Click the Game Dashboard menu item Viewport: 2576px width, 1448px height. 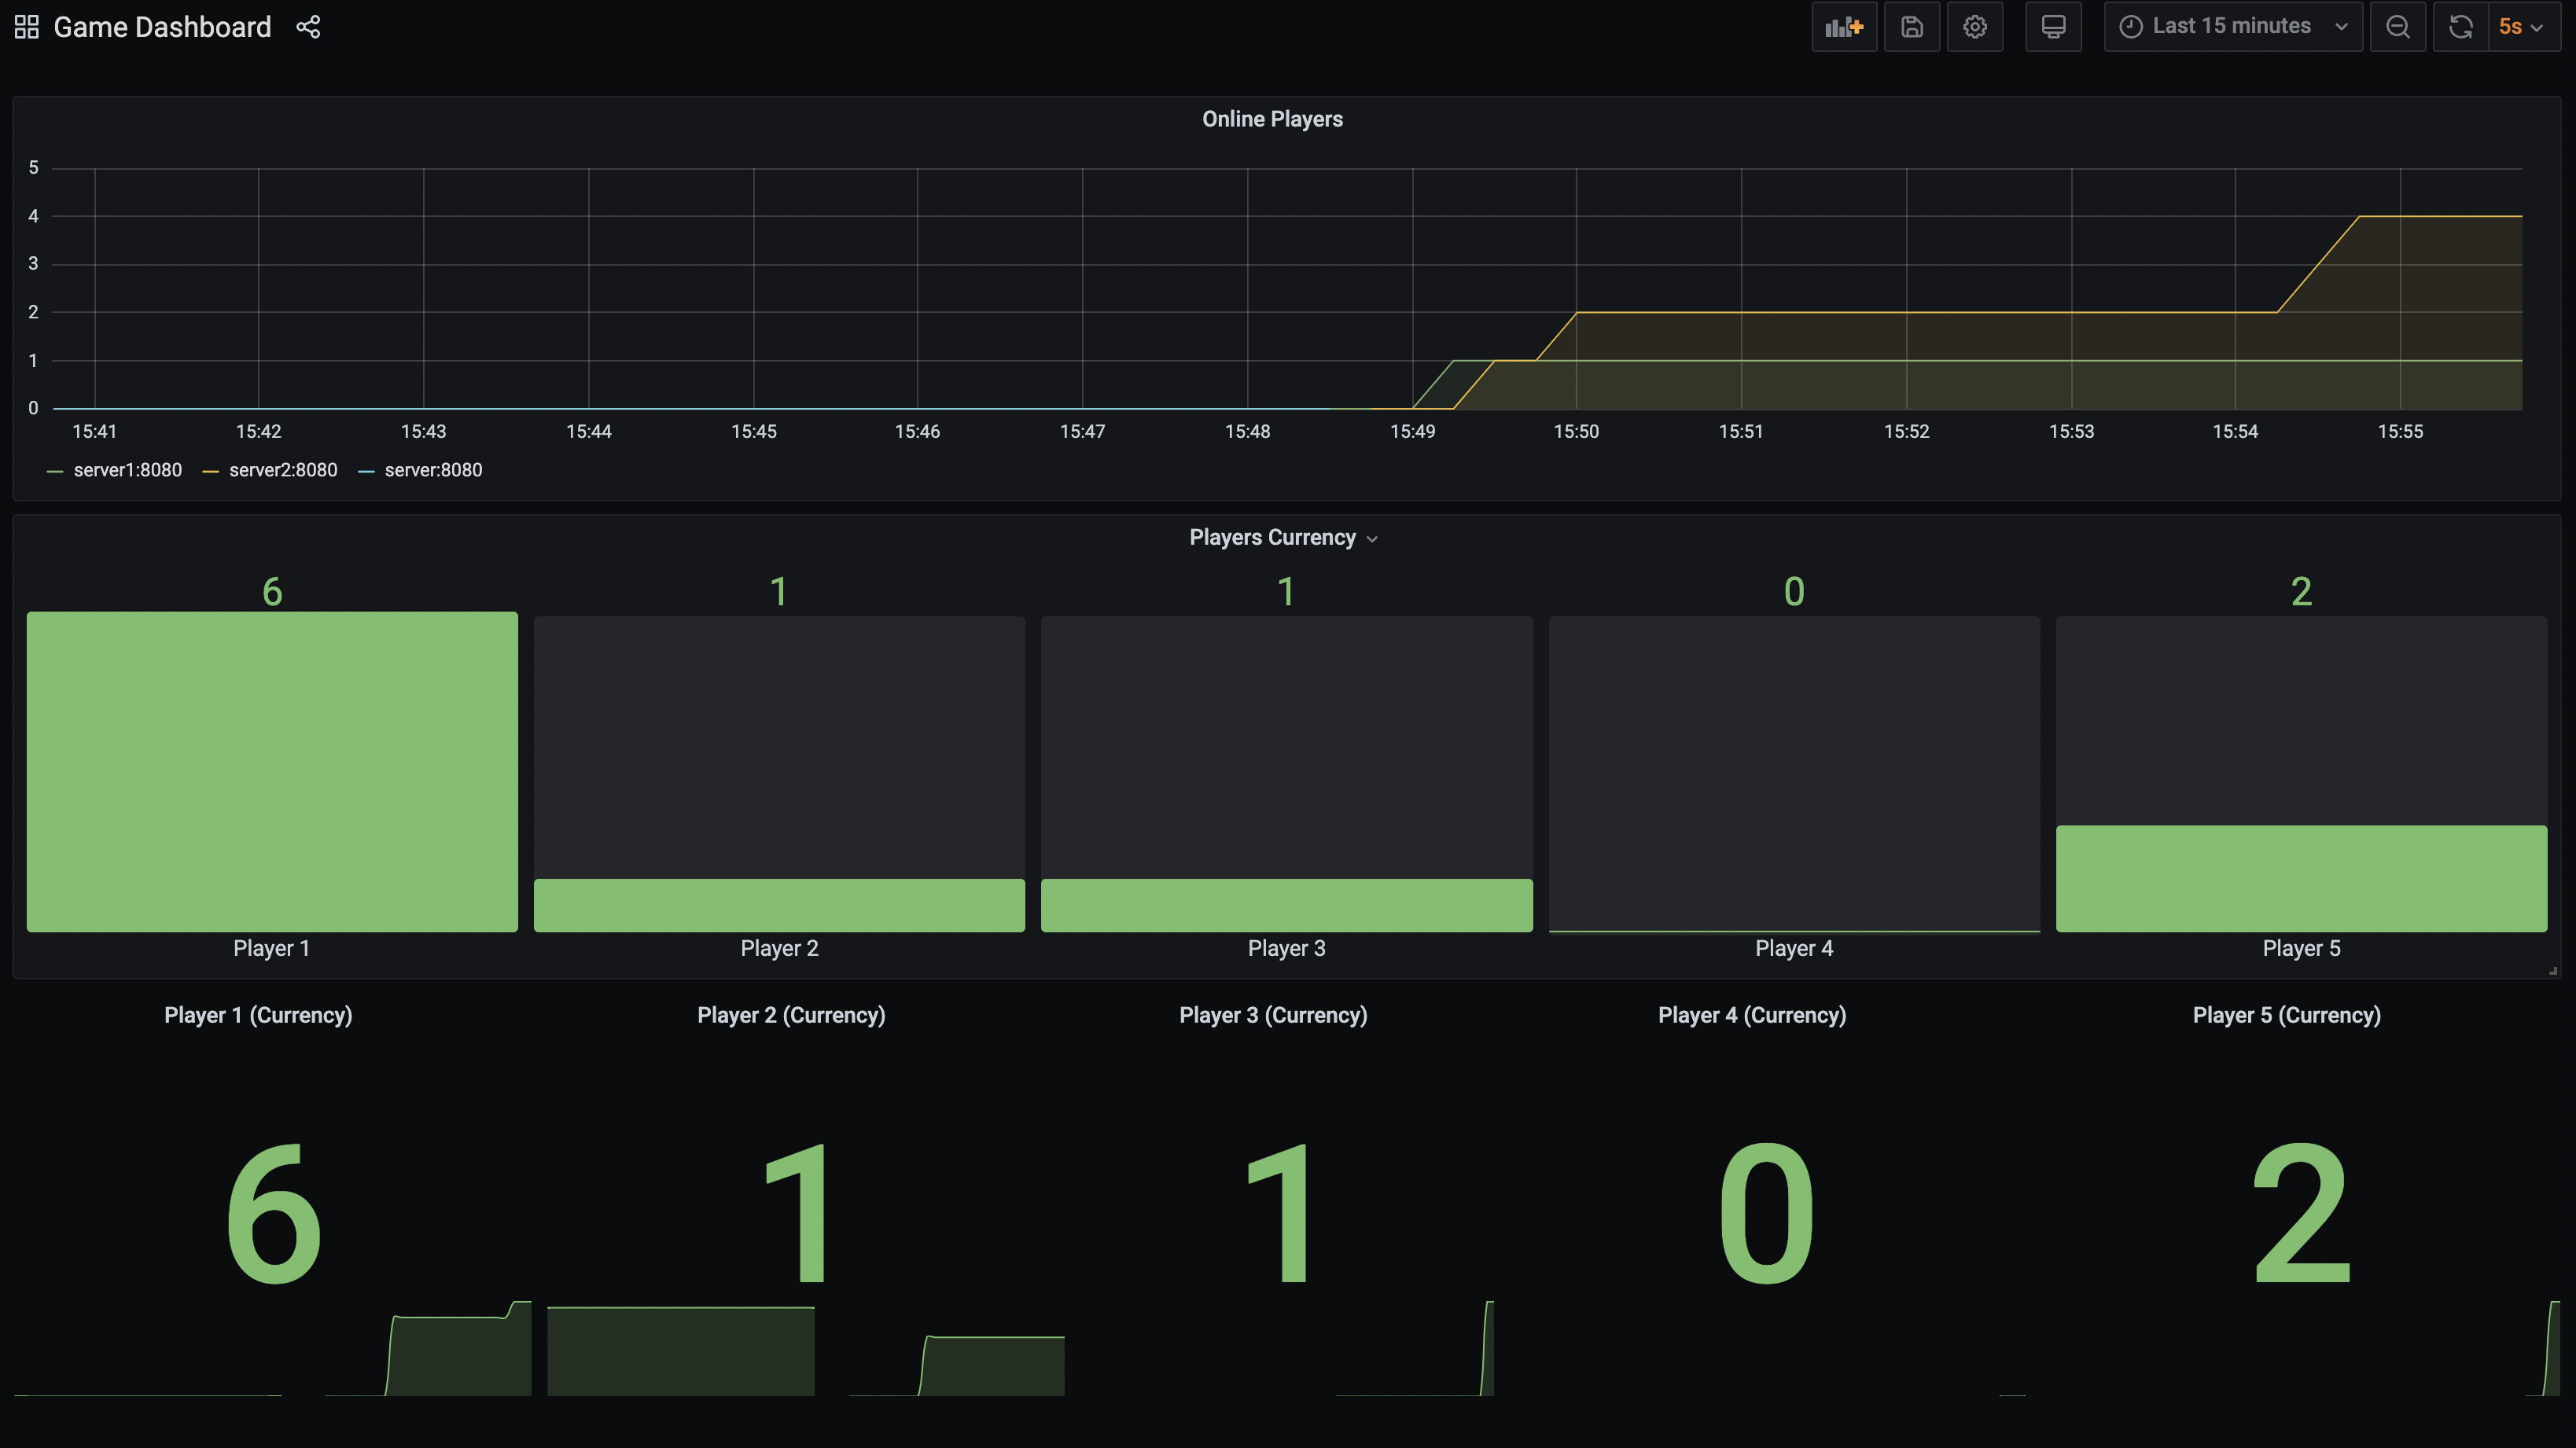[x=161, y=27]
